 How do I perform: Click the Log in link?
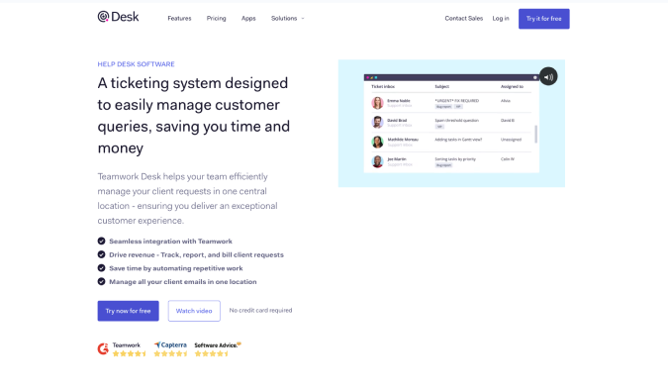[x=501, y=19]
